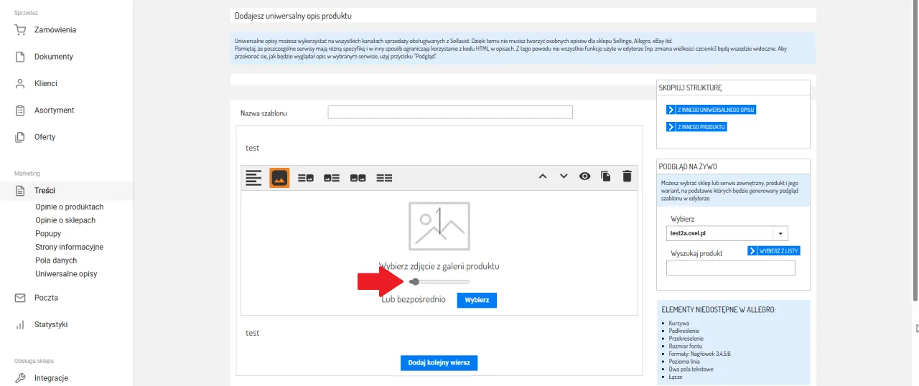Click the Oferty copy icon
Viewport: 919px width, 386px height.
(20, 137)
